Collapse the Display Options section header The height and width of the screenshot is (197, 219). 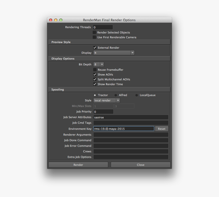point(109,59)
